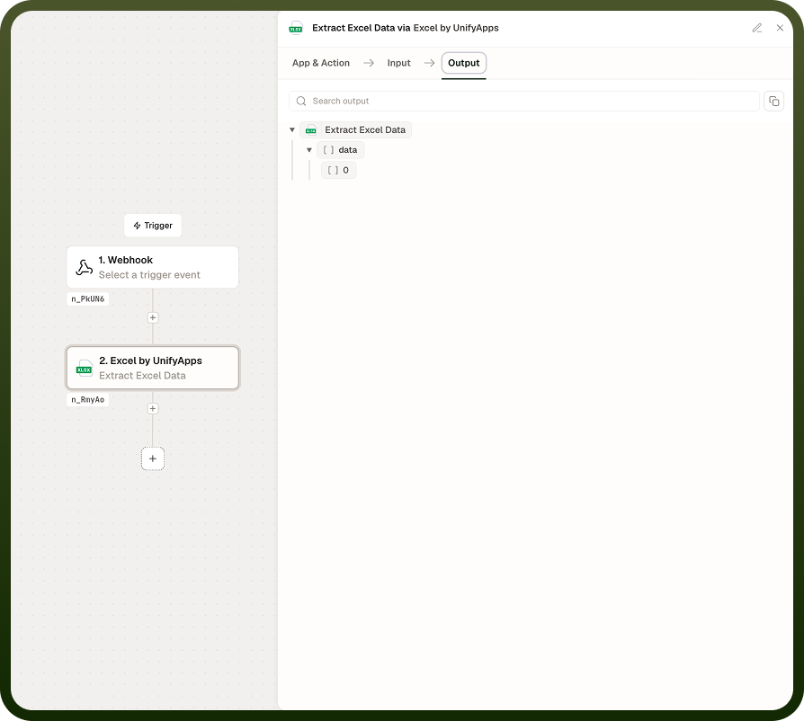The image size is (804, 721).
Task: Click the XLSX icon in panel header
Action: [x=296, y=28]
